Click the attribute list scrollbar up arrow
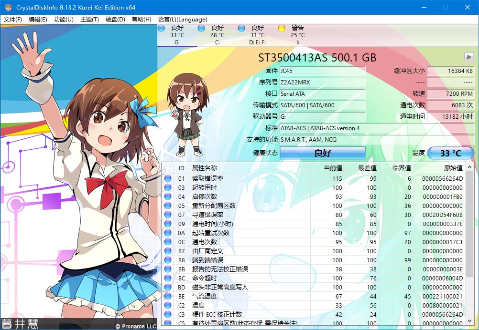479x330 pixels. coord(469,167)
